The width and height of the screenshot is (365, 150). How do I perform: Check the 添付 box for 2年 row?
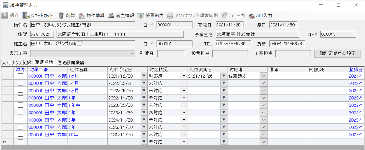click(x=21, y=112)
